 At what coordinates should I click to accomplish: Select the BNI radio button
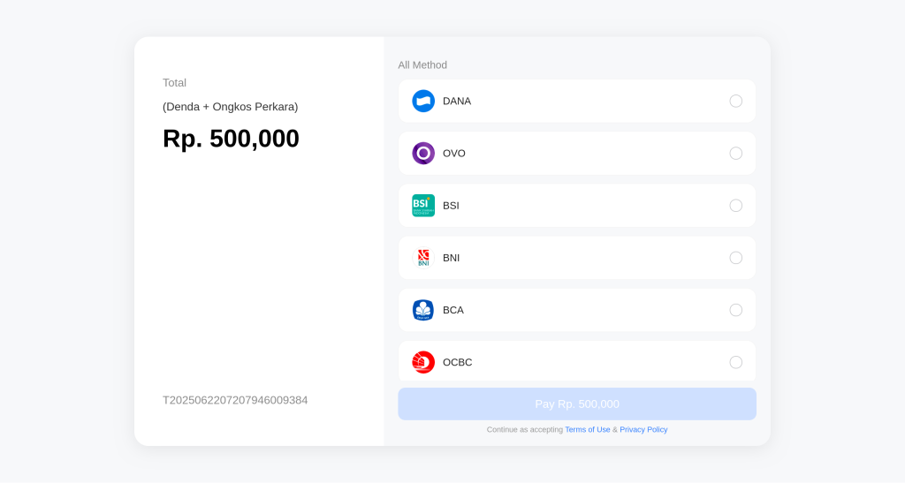point(735,258)
